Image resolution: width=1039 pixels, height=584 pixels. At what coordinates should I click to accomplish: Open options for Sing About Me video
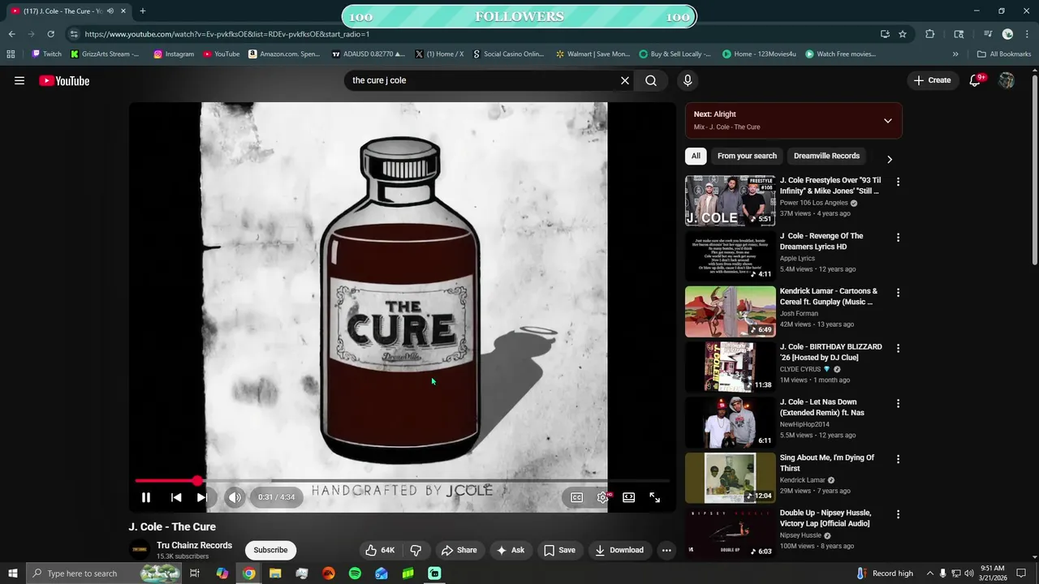[x=898, y=459]
